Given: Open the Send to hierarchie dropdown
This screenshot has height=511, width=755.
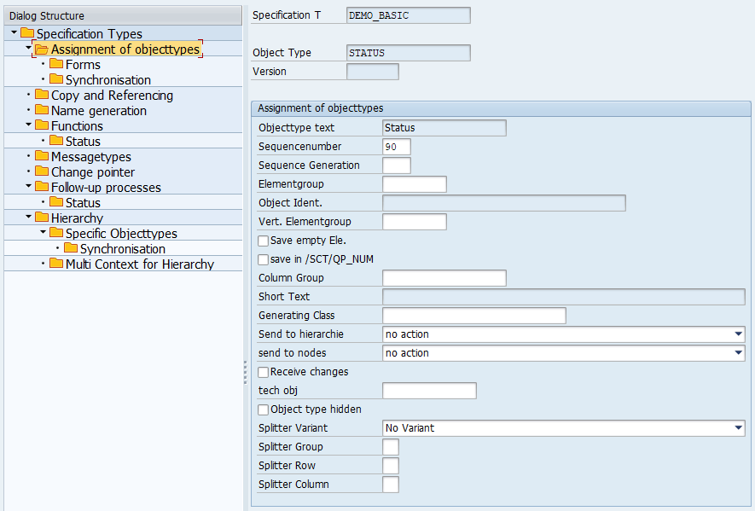Looking at the screenshot, I should [737, 334].
